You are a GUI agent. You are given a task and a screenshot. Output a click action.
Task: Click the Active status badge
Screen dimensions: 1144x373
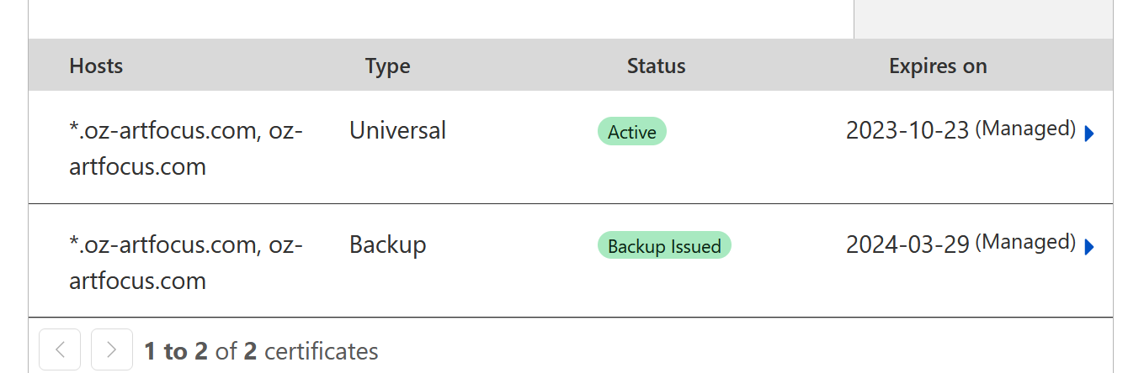coord(631,132)
